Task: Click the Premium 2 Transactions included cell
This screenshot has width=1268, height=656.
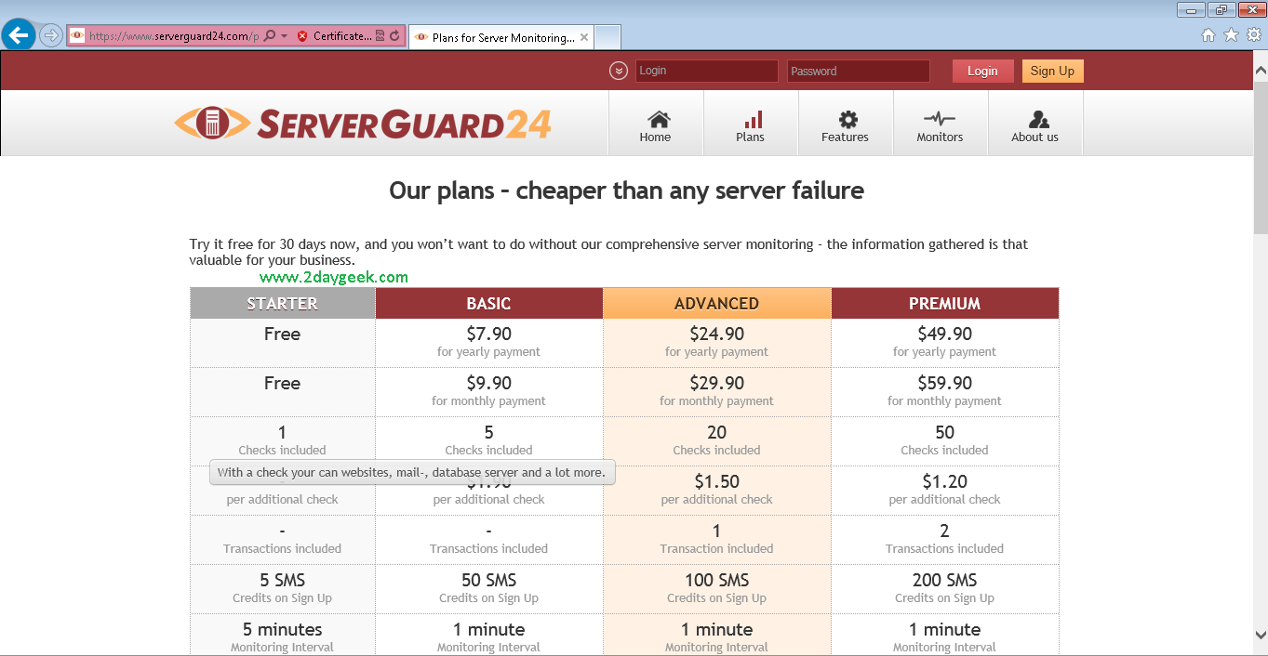Action: pyautogui.click(x=945, y=539)
